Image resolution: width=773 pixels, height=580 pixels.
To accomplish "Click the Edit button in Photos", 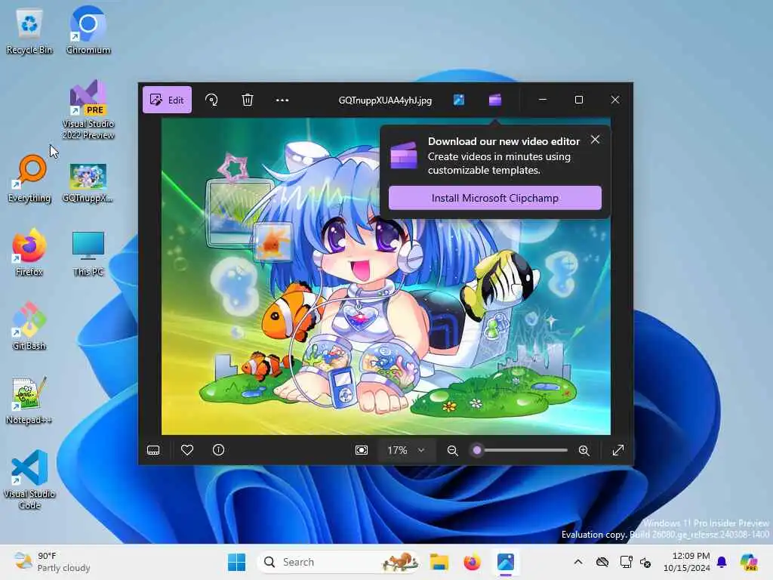I will [167, 100].
